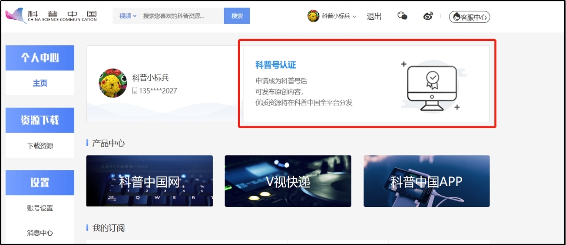Click the 退出 logout link
566x245 pixels.
pos(374,16)
